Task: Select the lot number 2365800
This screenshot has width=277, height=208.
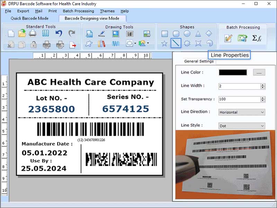Action: (52, 109)
